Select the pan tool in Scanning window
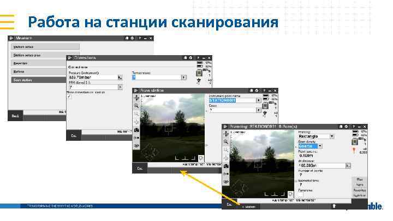The height and width of the screenshot is (221, 393). [x=226, y=134]
